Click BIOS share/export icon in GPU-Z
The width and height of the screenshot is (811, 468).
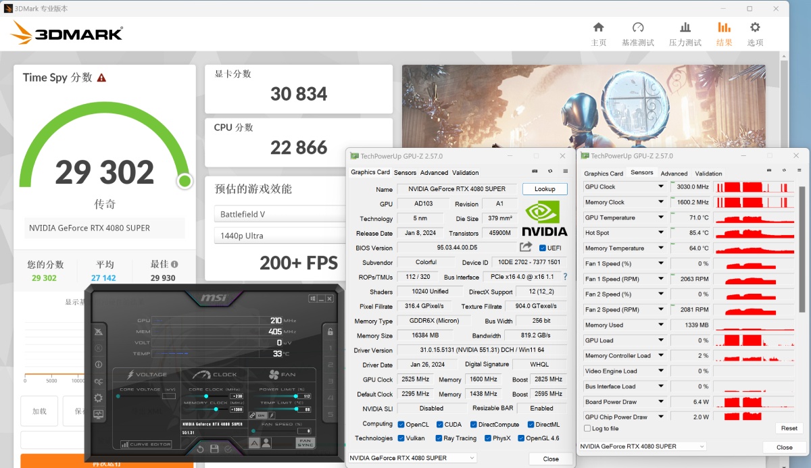pyautogui.click(x=526, y=247)
